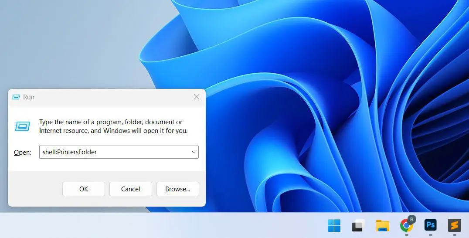Click OK in the Run dialog
Image resolution: width=469 pixels, height=238 pixels.
(83, 189)
